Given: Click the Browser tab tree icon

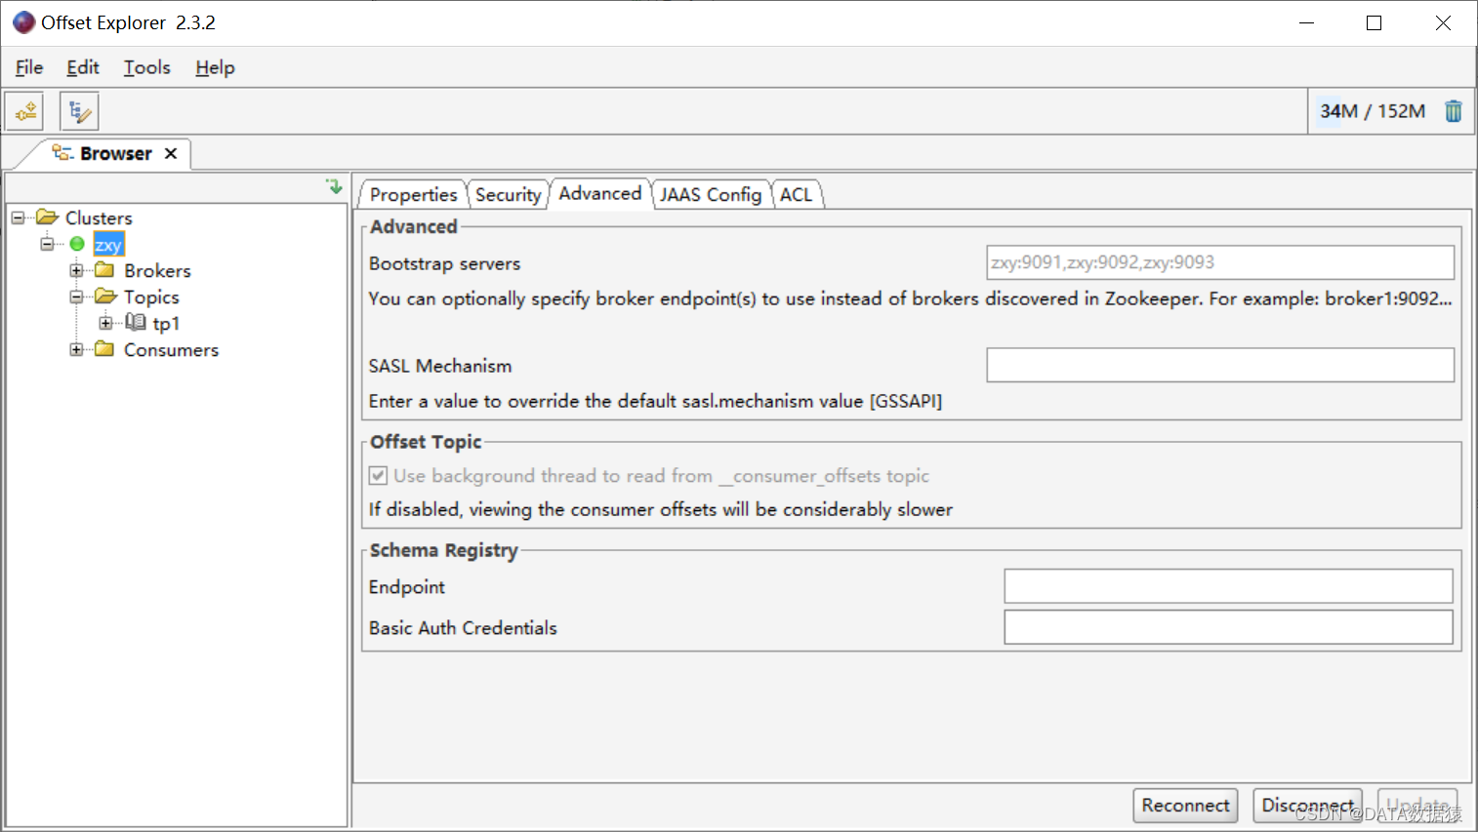Looking at the screenshot, I should pyautogui.click(x=62, y=153).
